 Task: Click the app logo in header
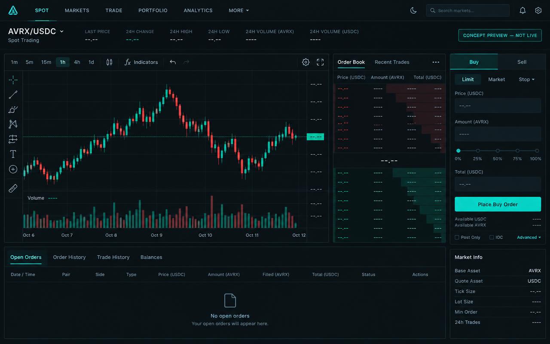point(13,10)
